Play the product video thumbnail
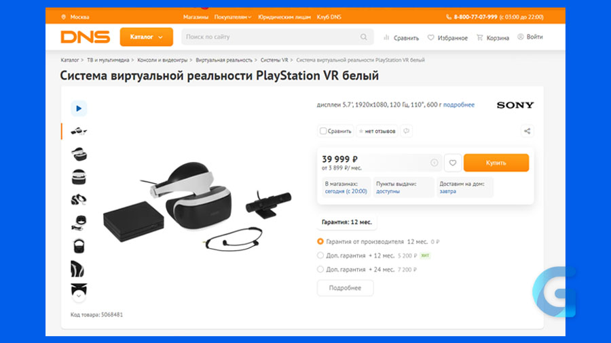The width and height of the screenshot is (611, 343). pos(79,108)
